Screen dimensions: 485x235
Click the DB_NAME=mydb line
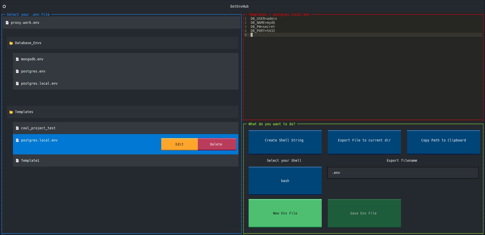(x=263, y=23)
